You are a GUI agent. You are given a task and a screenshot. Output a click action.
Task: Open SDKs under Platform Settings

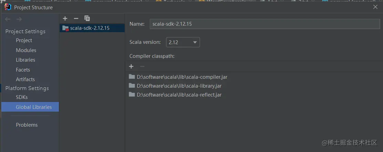tap(21, 97)
